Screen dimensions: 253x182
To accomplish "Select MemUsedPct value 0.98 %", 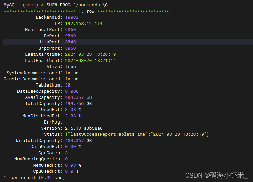I will point(73,165).
